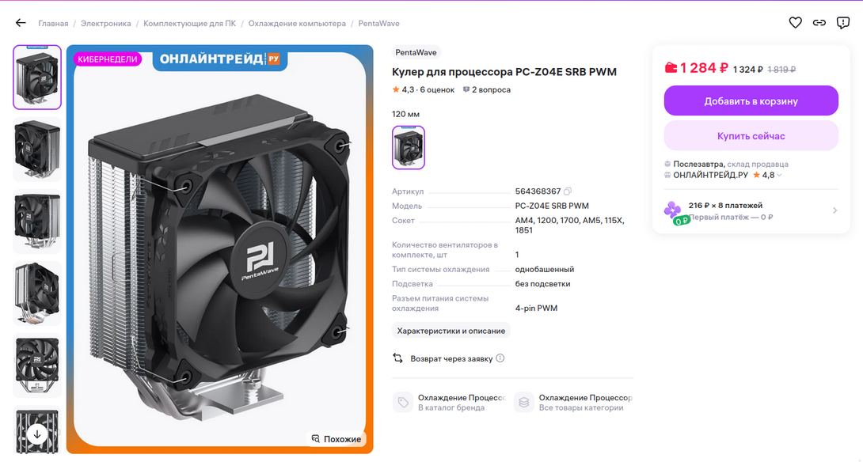Expand the 216 ₽ × 8 платежей details
Viewport: 863px width, 462px height.
[x=751, y=210]
